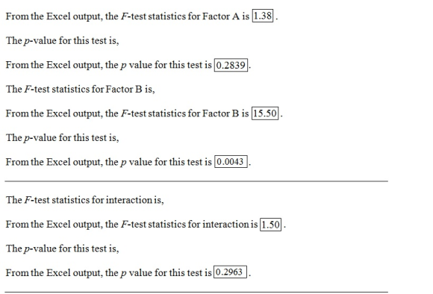Click the word 'interaction' in the boxed F-statistic sentence

[x=226, y=224]
